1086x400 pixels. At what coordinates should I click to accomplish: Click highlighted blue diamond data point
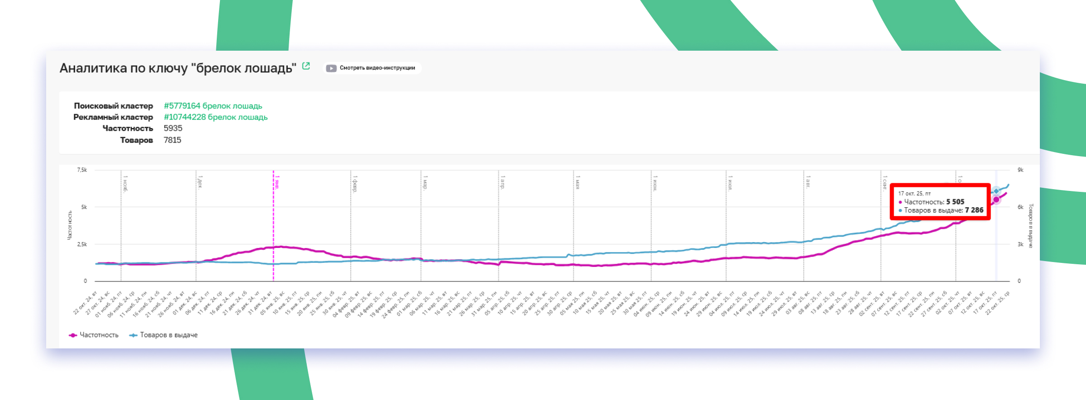click(x=996, y=191)
